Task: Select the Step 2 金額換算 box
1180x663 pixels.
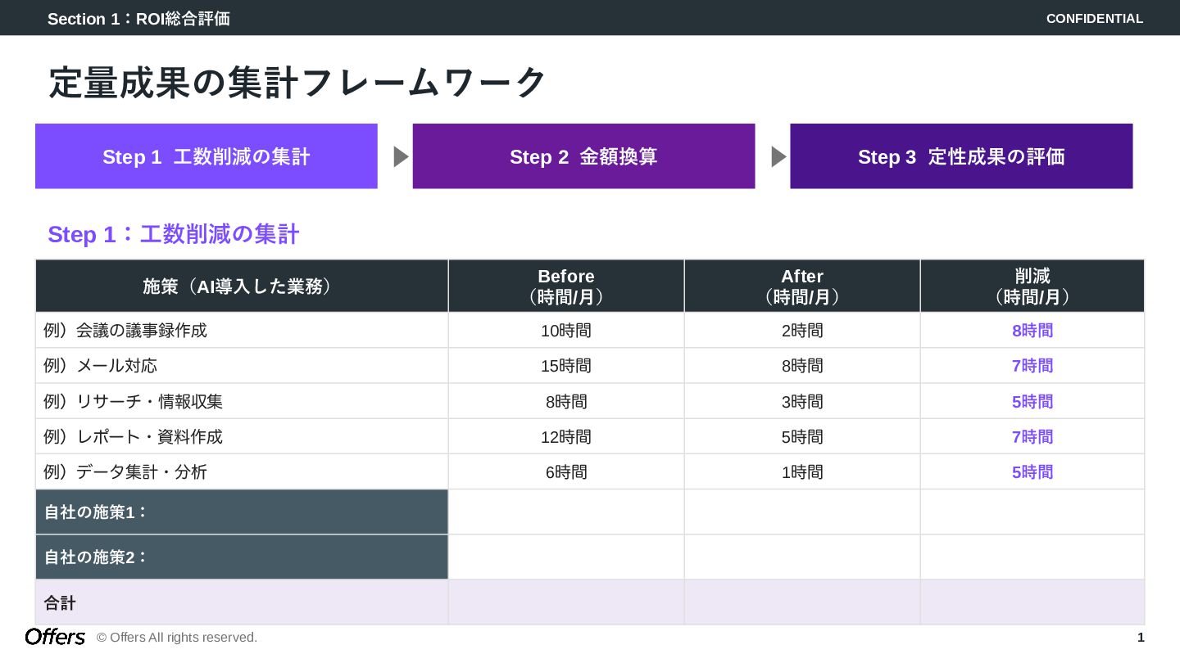Action: click(583, 156)
